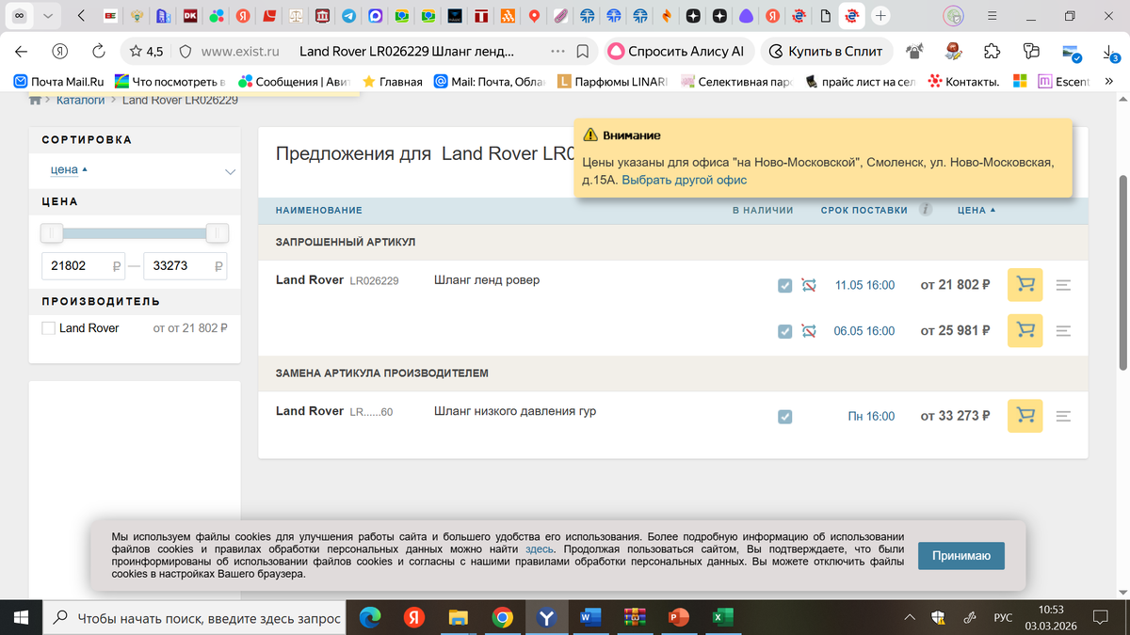Click the delivery-time info icon
1130x635 pixels.
(x=926, y=210)
